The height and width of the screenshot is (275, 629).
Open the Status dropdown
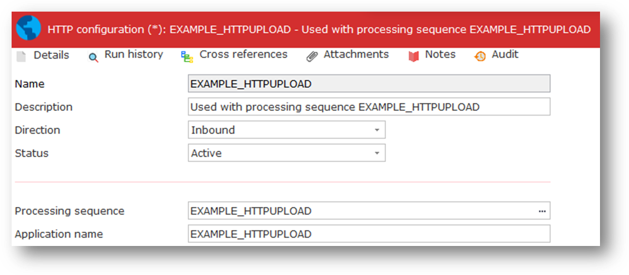click(x=376, y=153)
